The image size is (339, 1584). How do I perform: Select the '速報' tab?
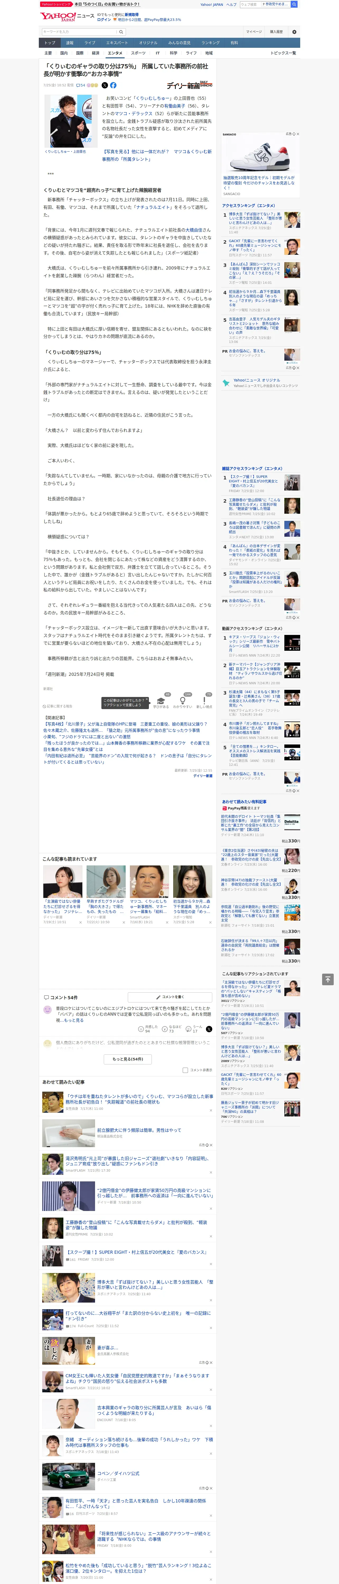pos(69,43)
